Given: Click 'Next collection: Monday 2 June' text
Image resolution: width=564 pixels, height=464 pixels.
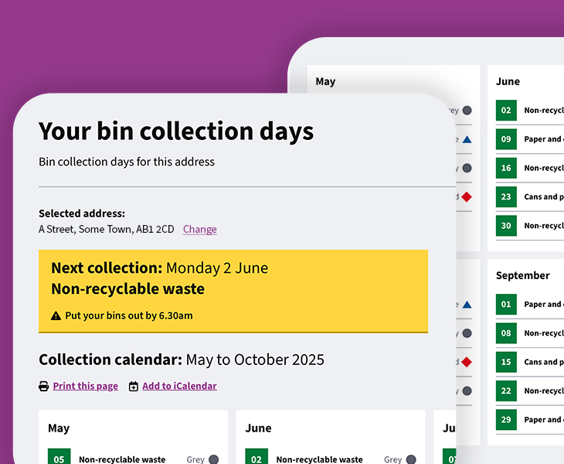Looking at the screenshot, I should pos(159,268).
